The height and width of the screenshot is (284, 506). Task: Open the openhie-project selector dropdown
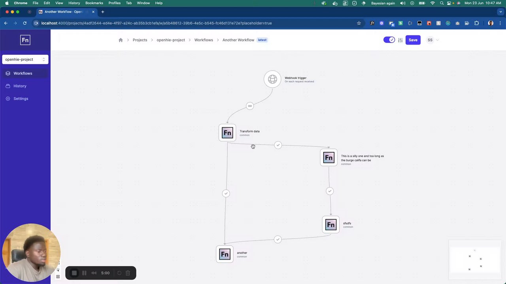[25, 59]
